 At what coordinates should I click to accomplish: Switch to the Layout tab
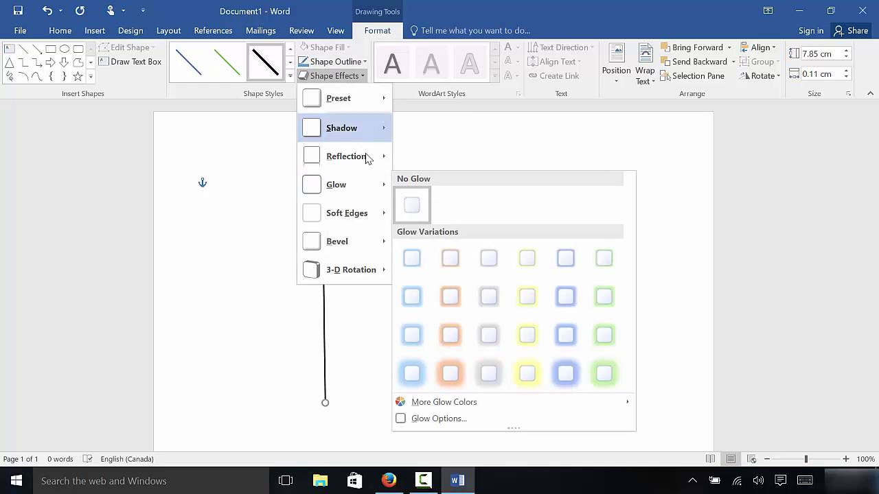[168, 30]
